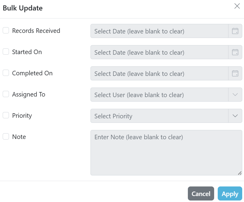244x202 pixels.
Task: Expand the Select Priority chevron
Action: (235, 116)
